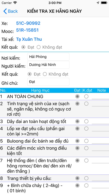Open vehicle number 51C-90992

(x=28, y=23)
